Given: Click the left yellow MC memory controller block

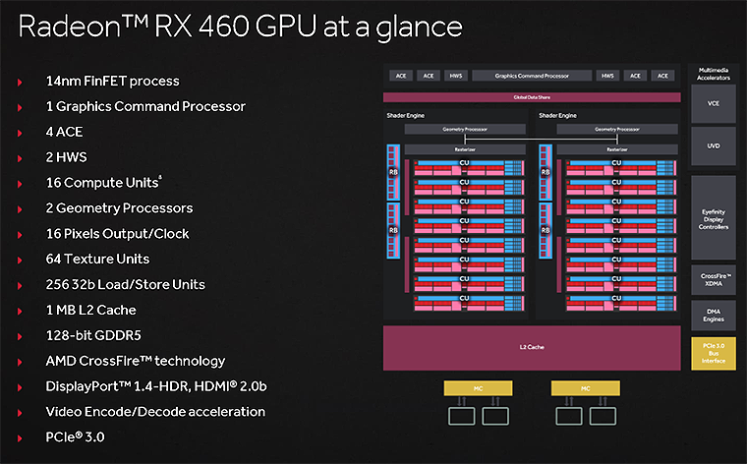Looking at the screenshot, I should click(479, 388).
